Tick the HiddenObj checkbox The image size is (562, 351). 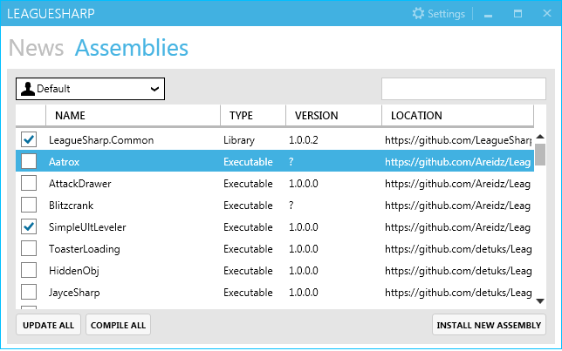click(29, 271)
